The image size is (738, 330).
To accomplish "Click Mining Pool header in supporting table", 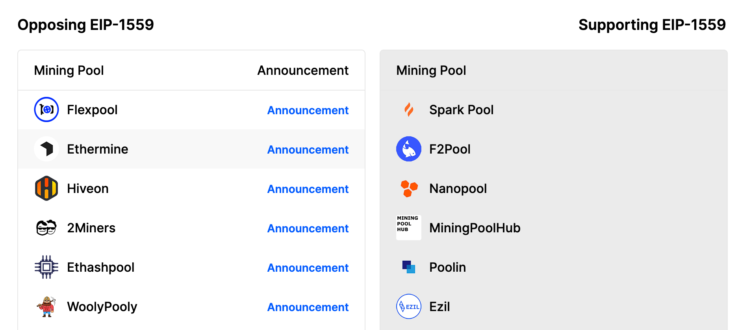I will (431, 70).
